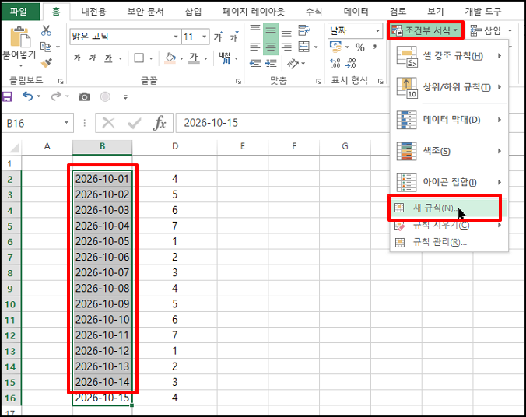Viewport: 526px width, 417px height.
Task: Select 새 규칙(N)... menu entry
Action: [x=449, y=208]
